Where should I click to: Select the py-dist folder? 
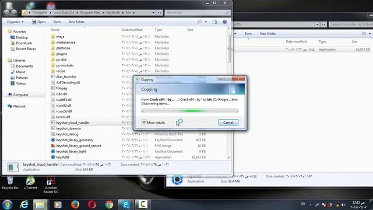coord(61,60)
